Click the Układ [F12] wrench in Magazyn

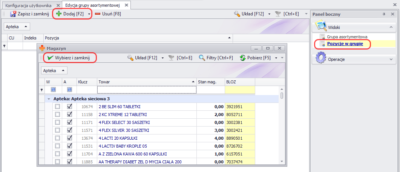tap(130, 58)
